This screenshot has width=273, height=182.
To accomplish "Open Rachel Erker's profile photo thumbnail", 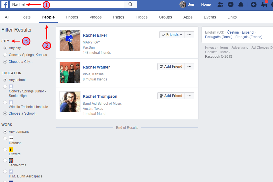I will [x=70, y=41].
